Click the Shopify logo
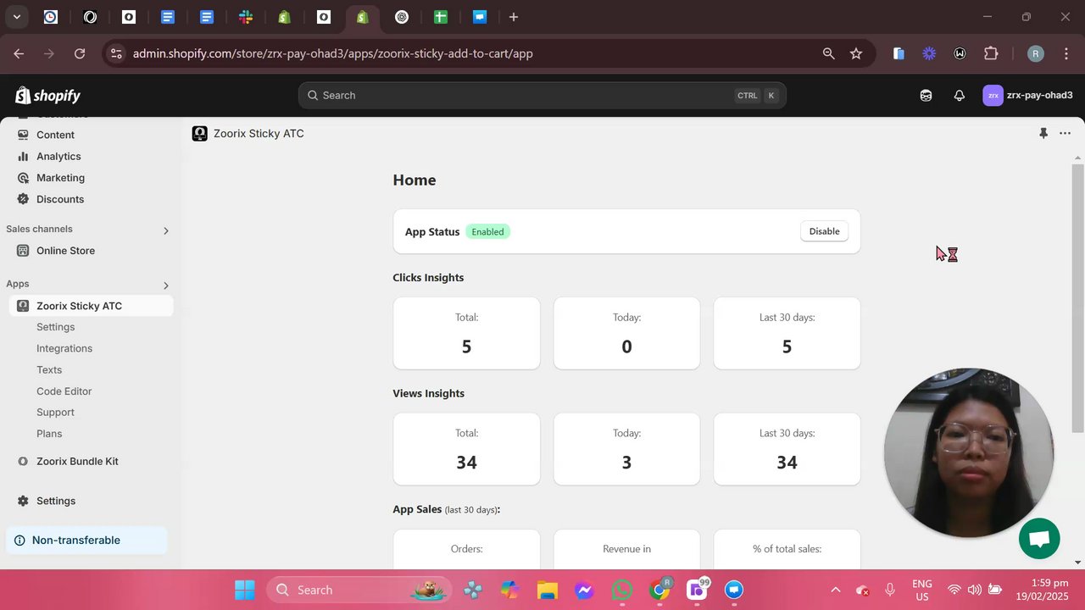Screen dimensions: 1085x610 point(47,96)
